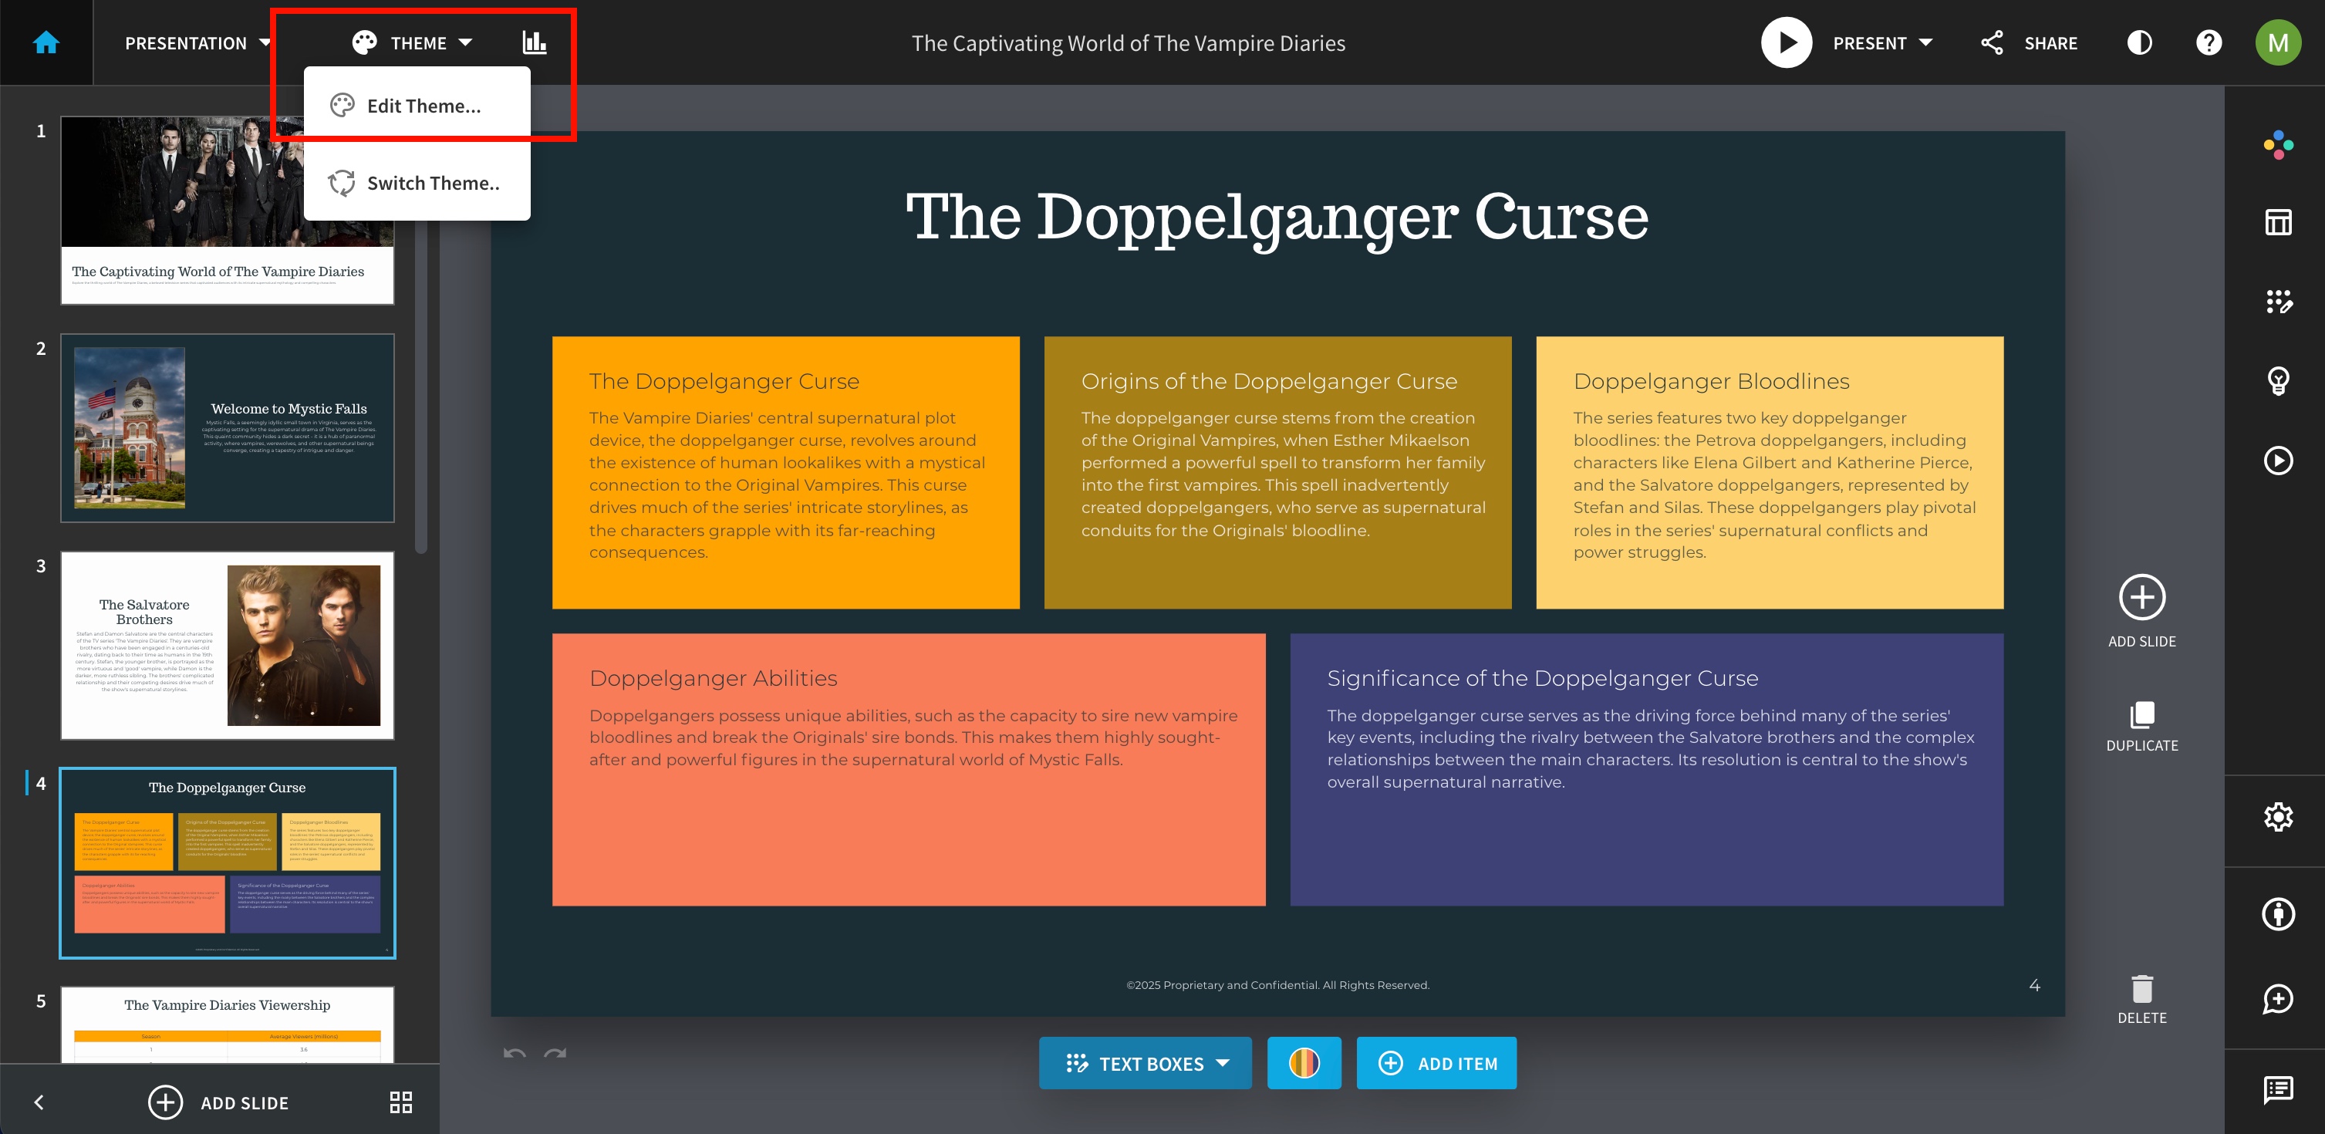
Task: Select the Significance of the Doppelganger Curse box
Action: tap(1646, 769)
